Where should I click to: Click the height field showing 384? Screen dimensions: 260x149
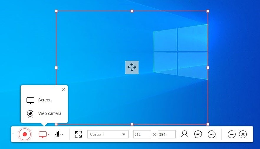[167, 134]
